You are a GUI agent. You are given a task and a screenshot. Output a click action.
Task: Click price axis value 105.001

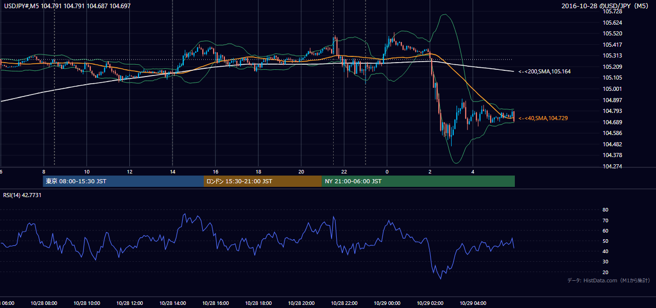point(612,89)
